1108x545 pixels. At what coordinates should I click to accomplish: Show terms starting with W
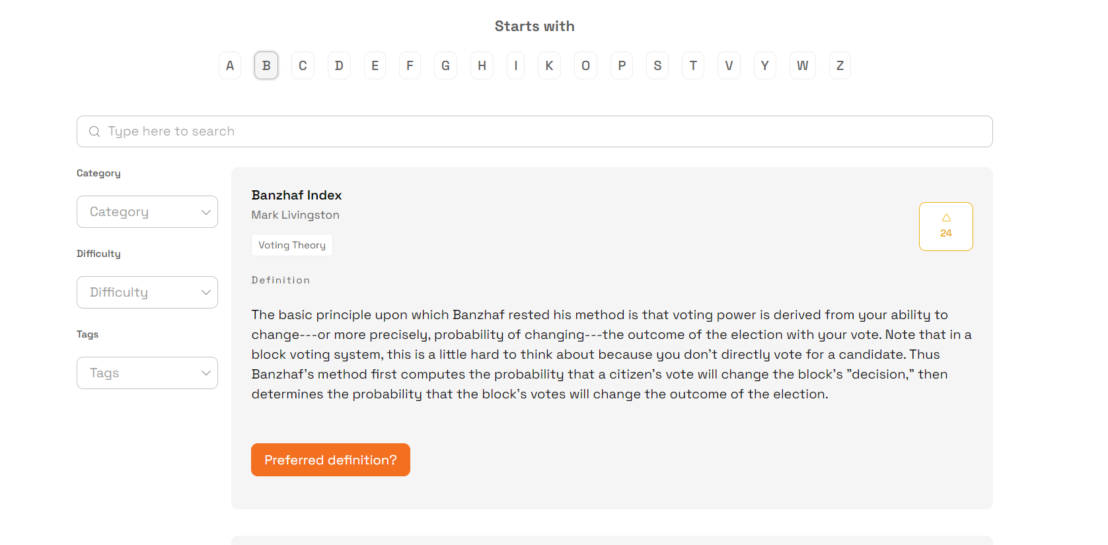[802, 65]
